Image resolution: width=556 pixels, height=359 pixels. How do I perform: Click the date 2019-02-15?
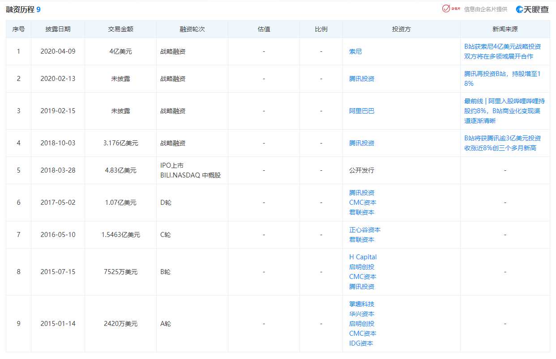pos(58,111)
